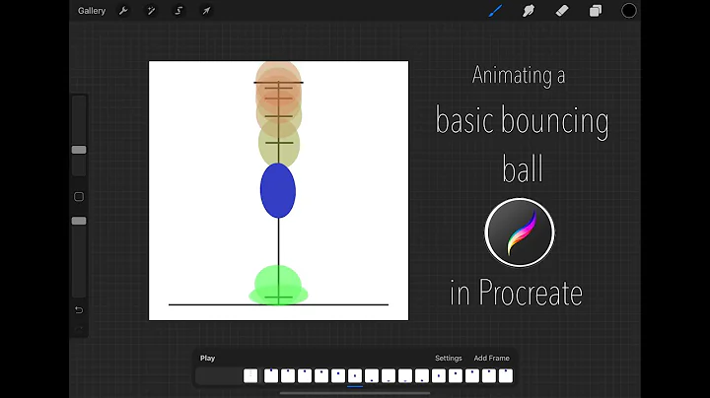Add a new frame
710x398 pixels.
(x=491, y=359)
